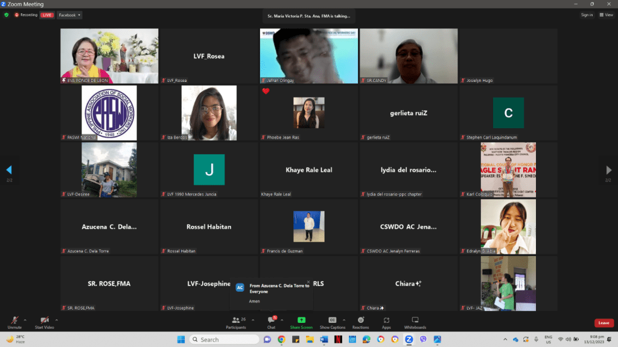Open the Facebook live stream dropdown
This screenshot has height=347, width=618.
coord(69,15)
